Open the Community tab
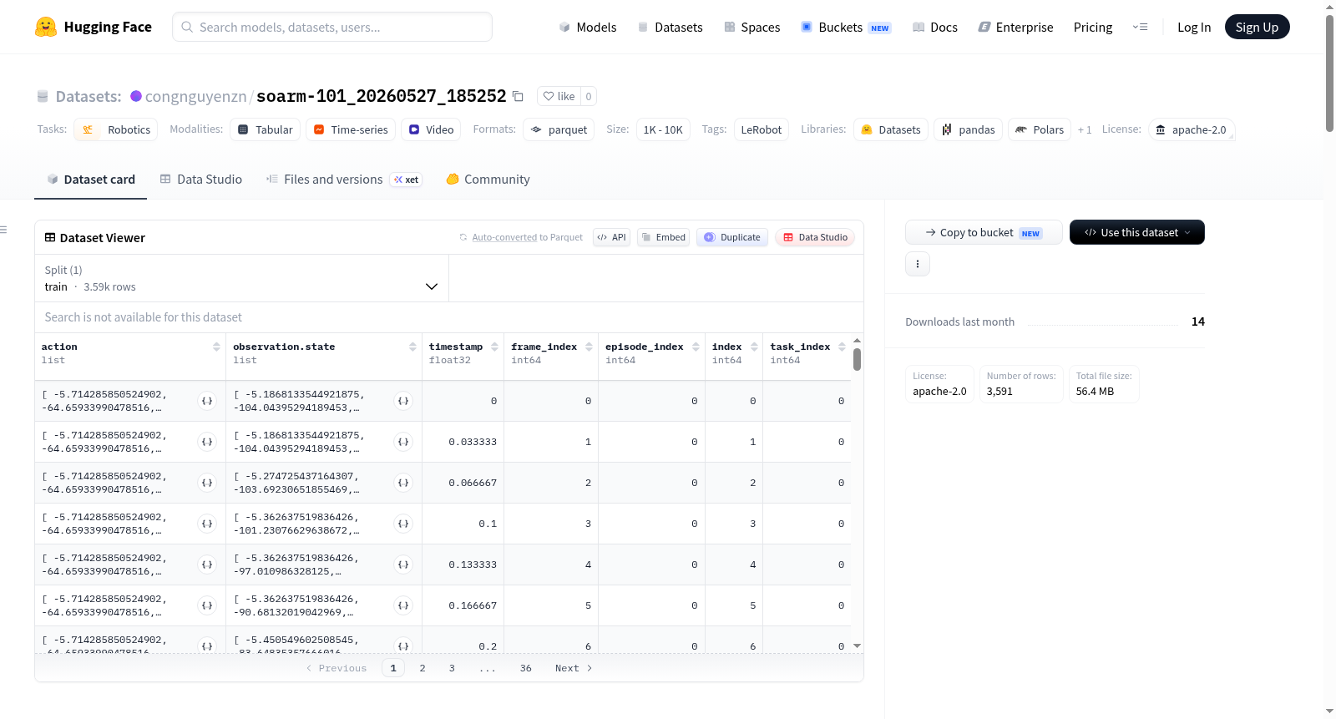The image size is (1336, 719). pyautogui.click(x=488, y=179)
